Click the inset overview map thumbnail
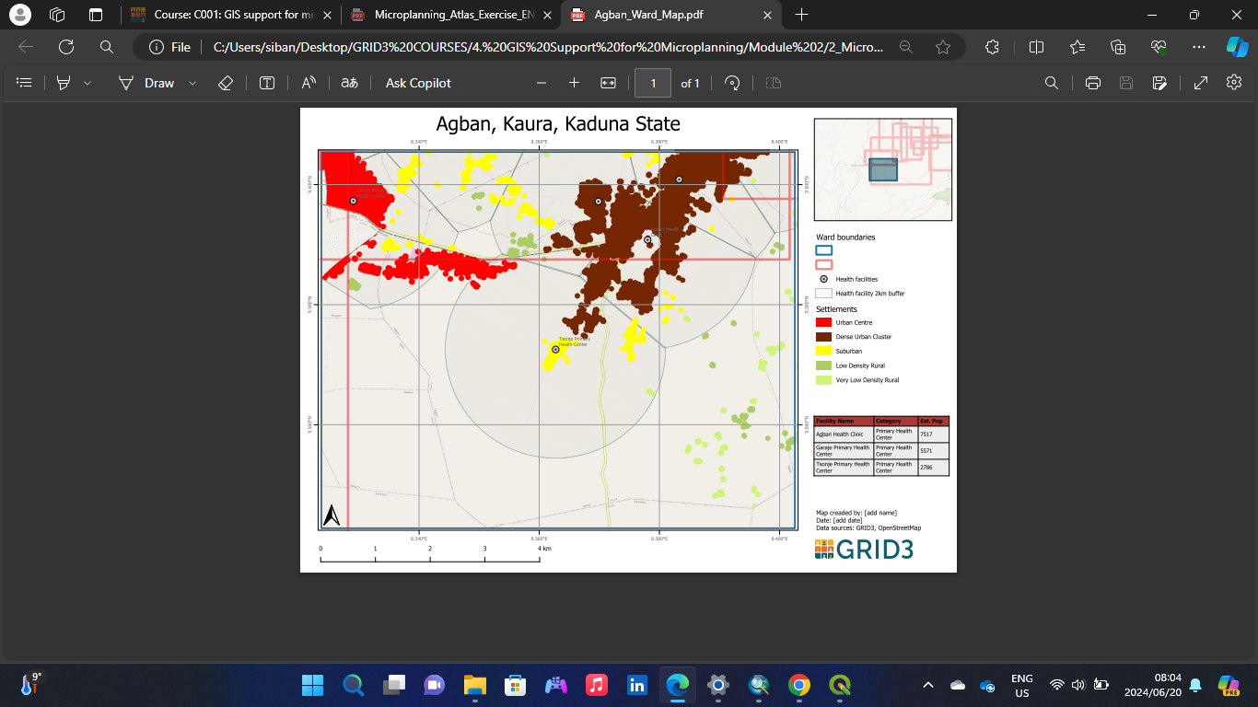Image resolution: width=1258 pixels, height=707 pixels. pos(883,169)
